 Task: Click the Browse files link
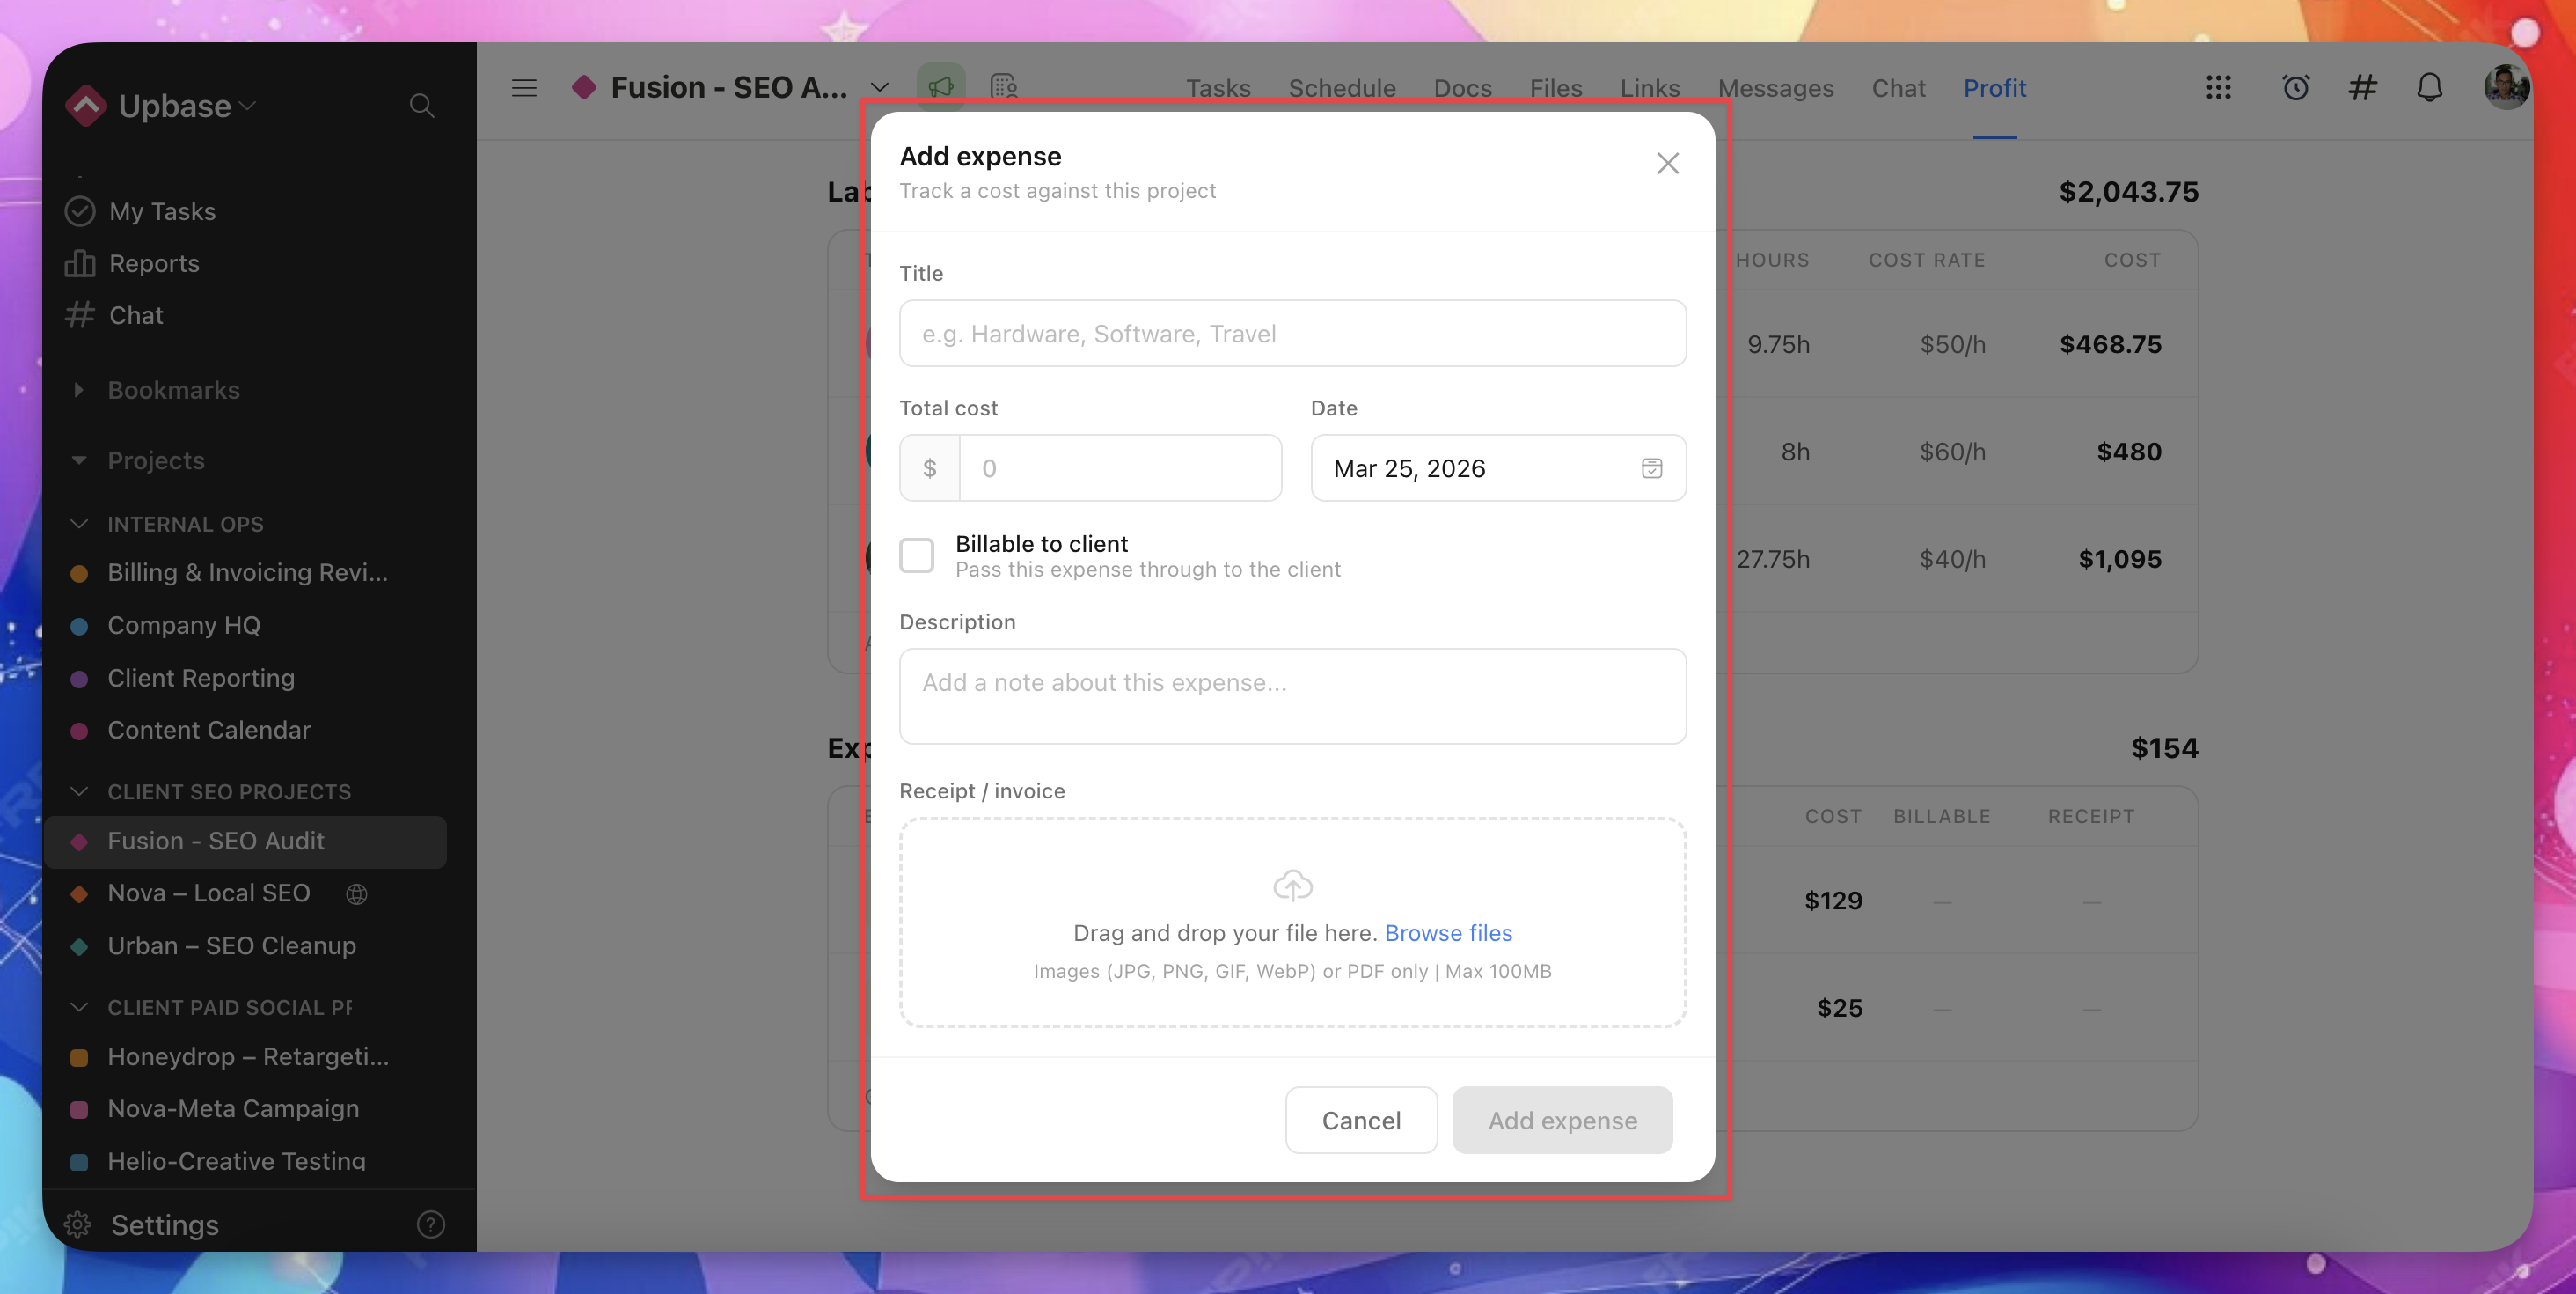(x=1447, y=933)
